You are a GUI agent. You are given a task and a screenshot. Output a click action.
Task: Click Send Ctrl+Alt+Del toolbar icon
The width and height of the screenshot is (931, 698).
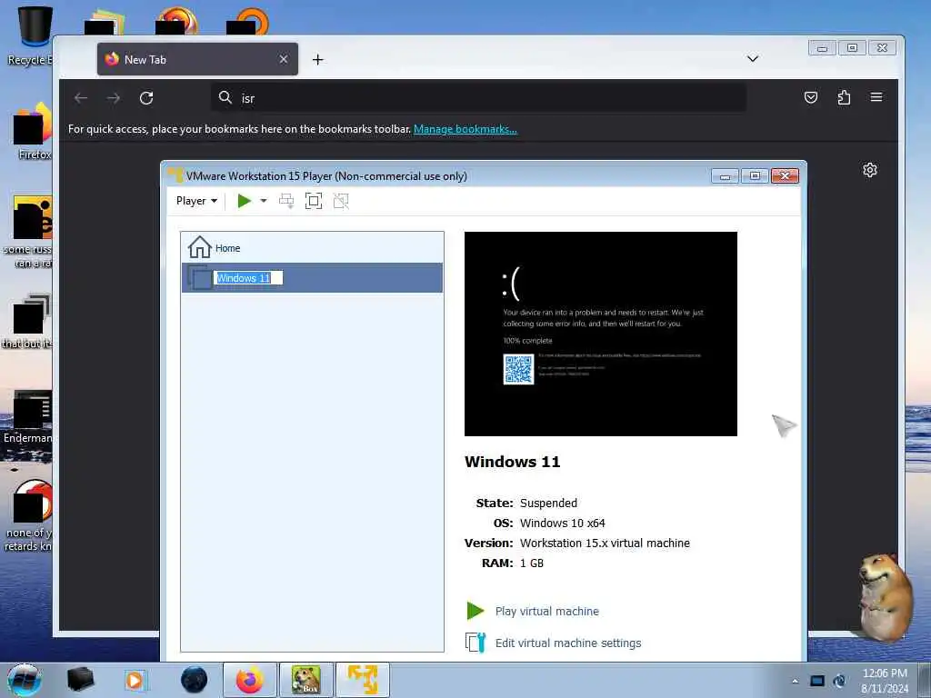coord(286,201)
